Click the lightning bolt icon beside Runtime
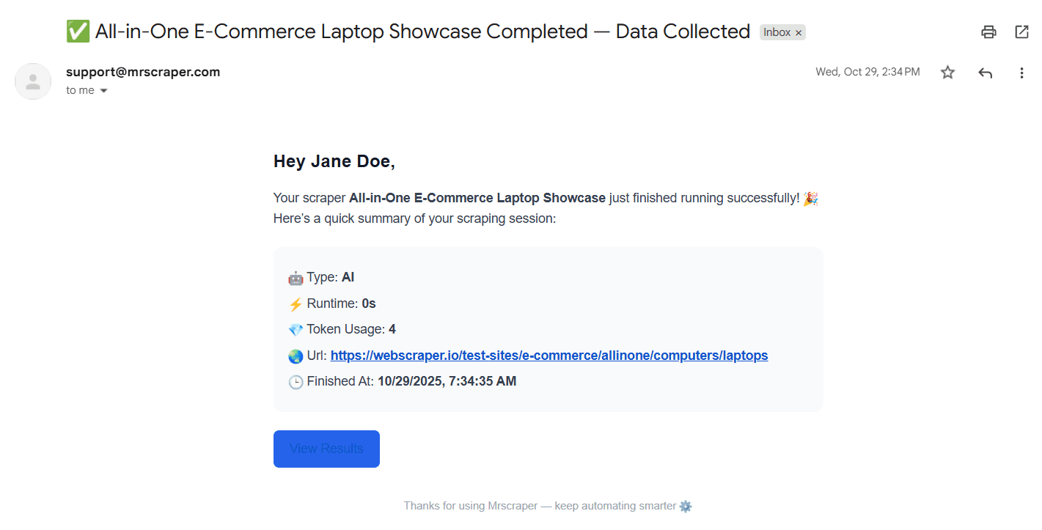The height and width of the screenshot is (530, 1042). 296,303
